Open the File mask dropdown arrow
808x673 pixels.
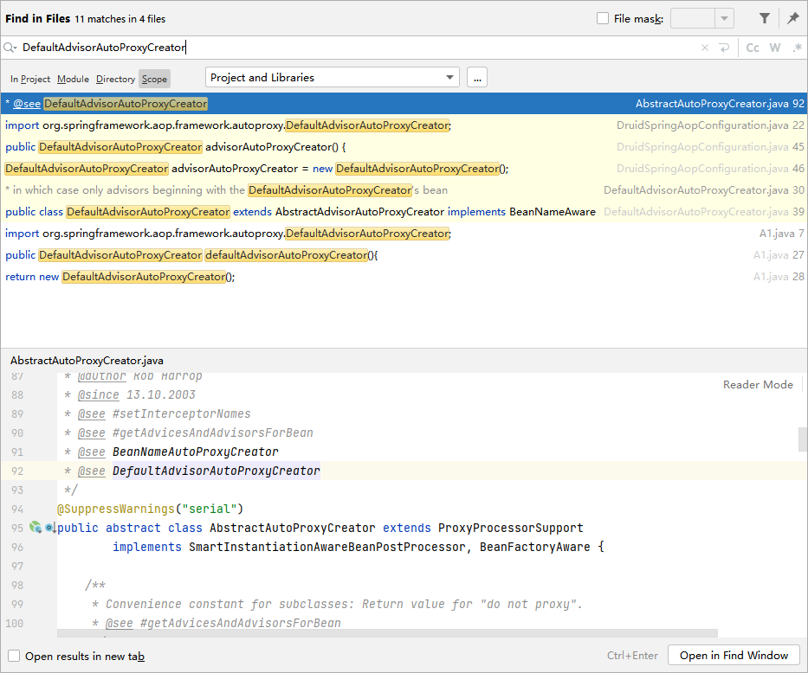[x=724, y=18]
